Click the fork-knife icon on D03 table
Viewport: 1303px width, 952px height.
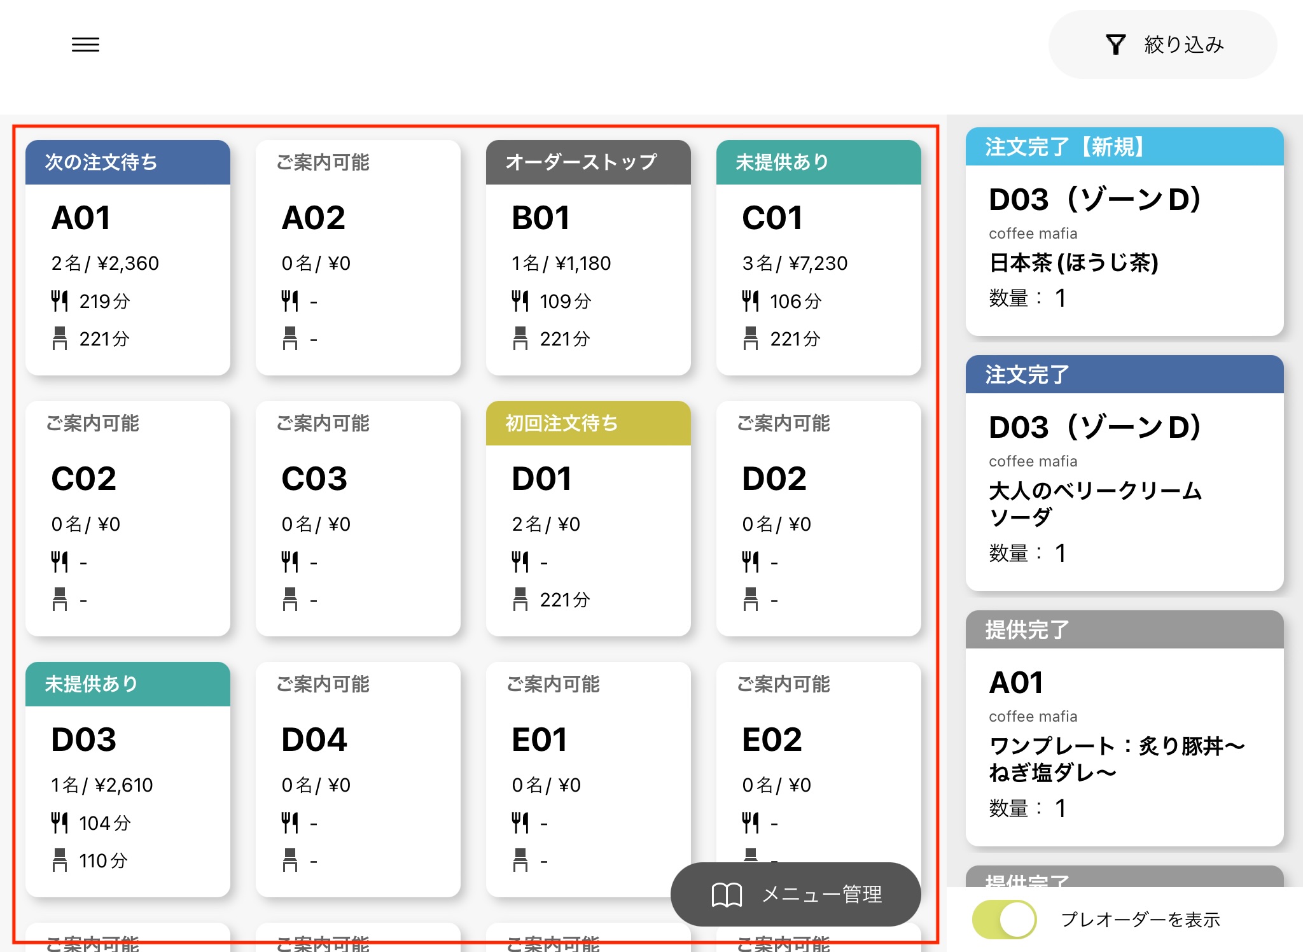pyautogui.click(x=59, y=823)
